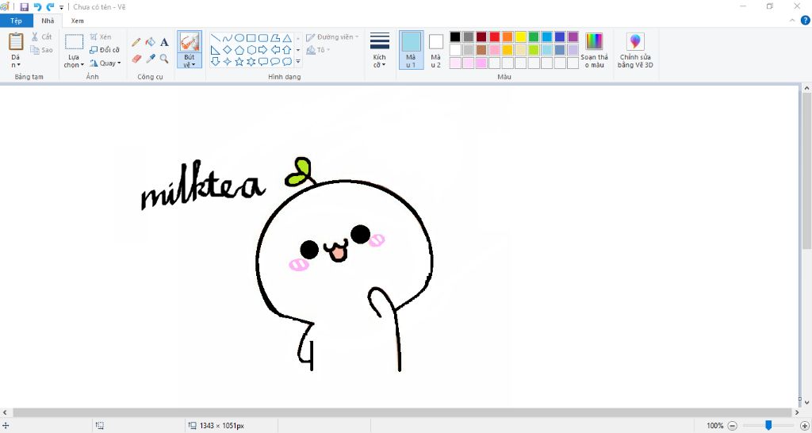
Task: Choose the Six-point star shape
Action: [x=251, y=62]
